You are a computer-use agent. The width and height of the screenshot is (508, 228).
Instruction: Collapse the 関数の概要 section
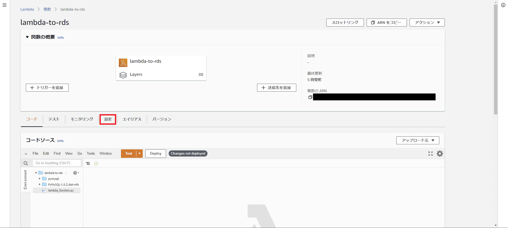(x=27, y=37)
